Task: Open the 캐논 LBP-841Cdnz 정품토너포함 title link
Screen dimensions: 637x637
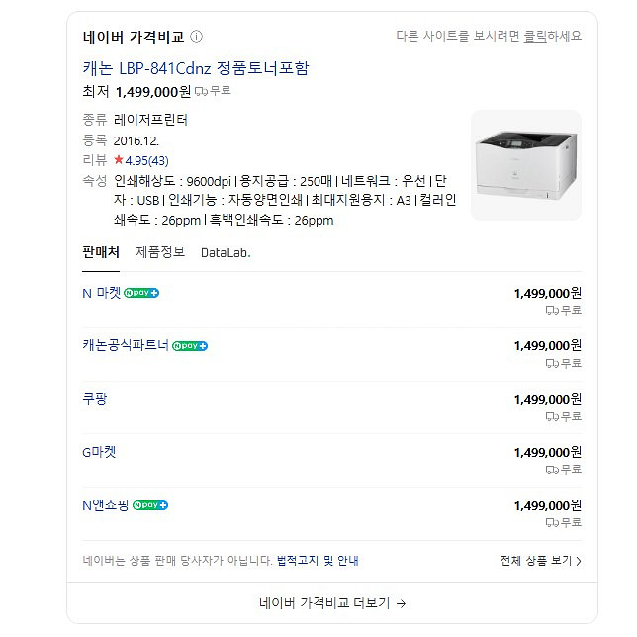Action: point(196,68)
